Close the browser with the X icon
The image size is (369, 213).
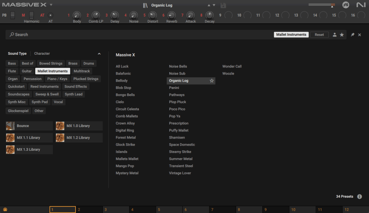[x=359, y=35]
